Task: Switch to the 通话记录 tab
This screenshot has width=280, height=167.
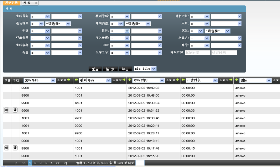Action: click(12, 3)
